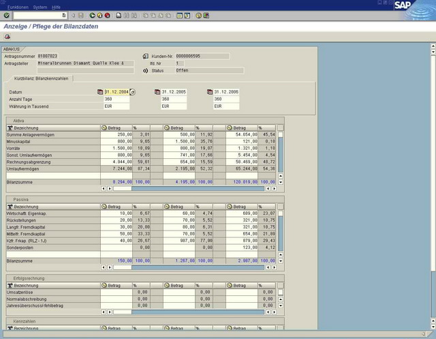The width and height of the screenshot is (436, 339).
Task: Open value help next to date 31.12.2004
Action: (x=133, y=91)
